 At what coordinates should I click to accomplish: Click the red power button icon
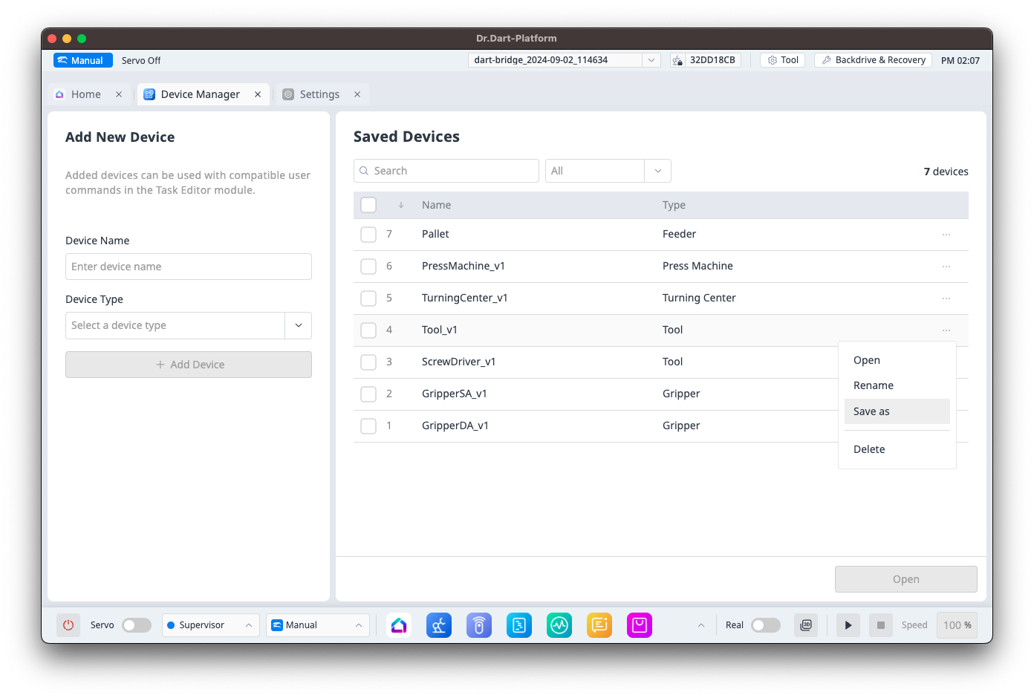point(68,625)
